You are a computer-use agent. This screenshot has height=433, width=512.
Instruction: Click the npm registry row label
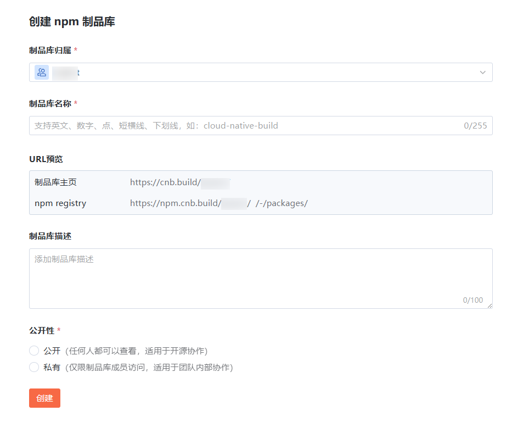pyautogui.click(x=60, y=203)
